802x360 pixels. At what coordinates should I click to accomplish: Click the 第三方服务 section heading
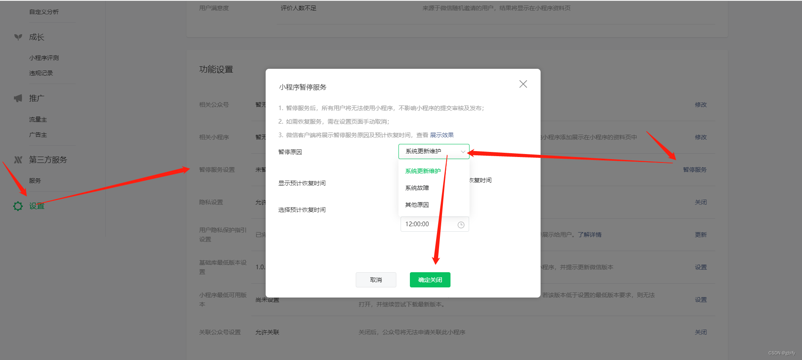(48, 160)
